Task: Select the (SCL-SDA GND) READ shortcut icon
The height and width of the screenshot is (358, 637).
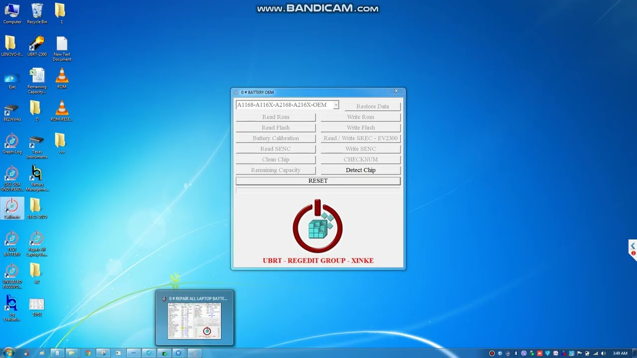Action: tap(12, 179)
